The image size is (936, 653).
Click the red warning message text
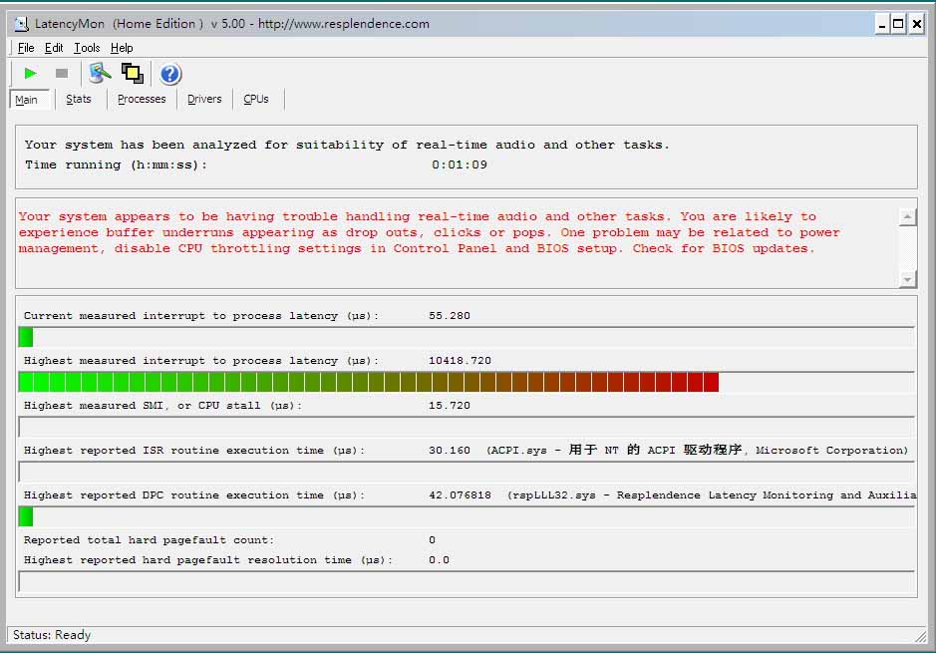click(430, 233)
